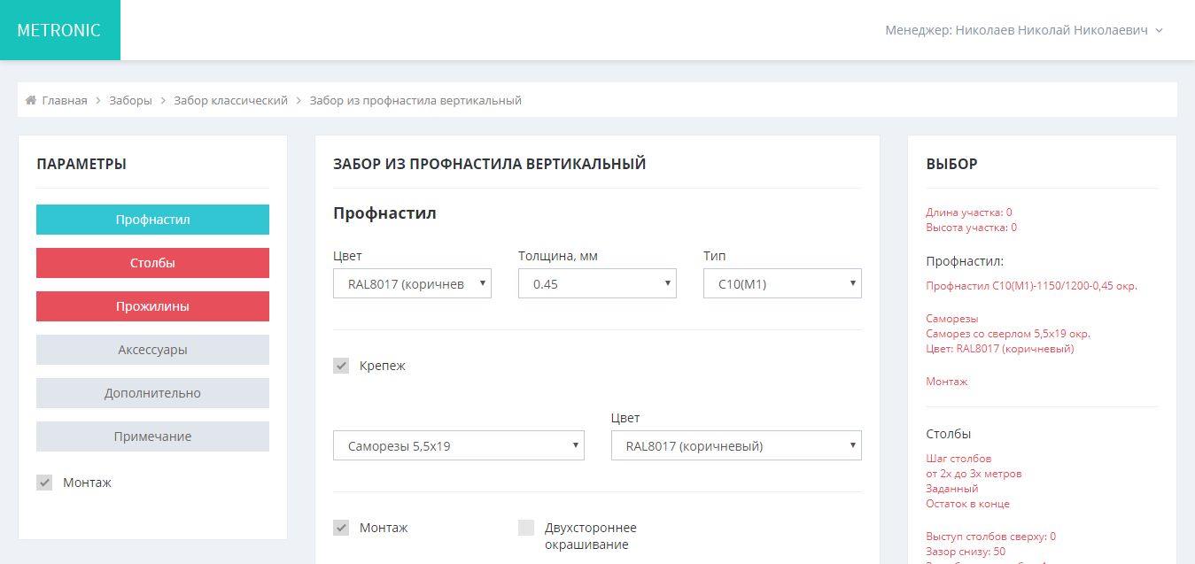Go to Заборы in breadcrumb
Screen dimensions: 1195x564
pyautogui.click(x=130, y=100)
